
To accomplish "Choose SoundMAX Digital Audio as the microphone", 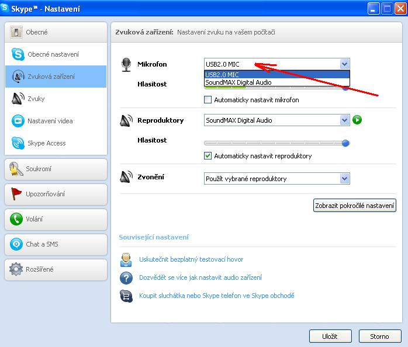I will pos(277,82).
